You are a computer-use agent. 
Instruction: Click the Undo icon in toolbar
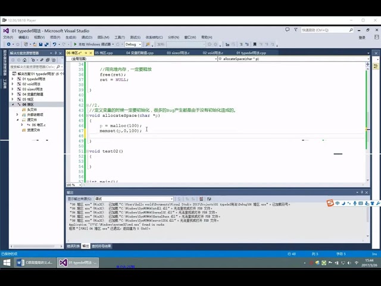(54, 44)
